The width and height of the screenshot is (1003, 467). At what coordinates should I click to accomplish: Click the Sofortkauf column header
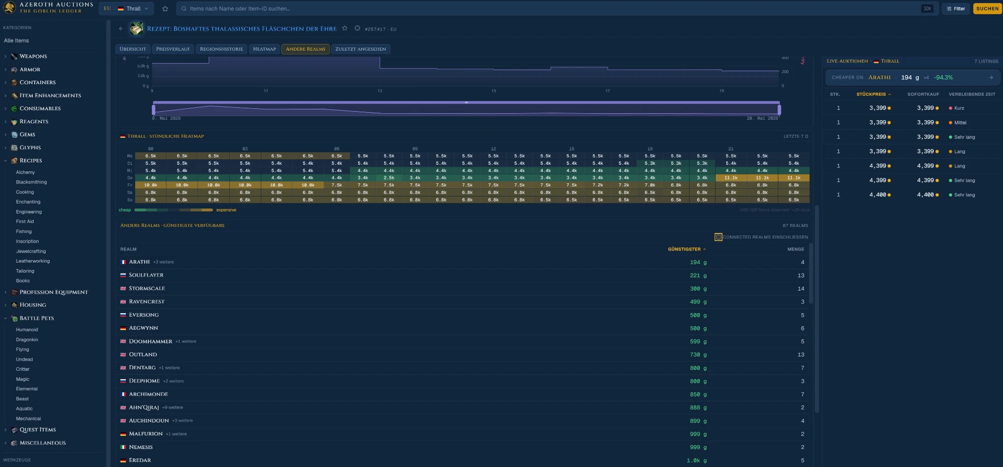click(923, 94)
